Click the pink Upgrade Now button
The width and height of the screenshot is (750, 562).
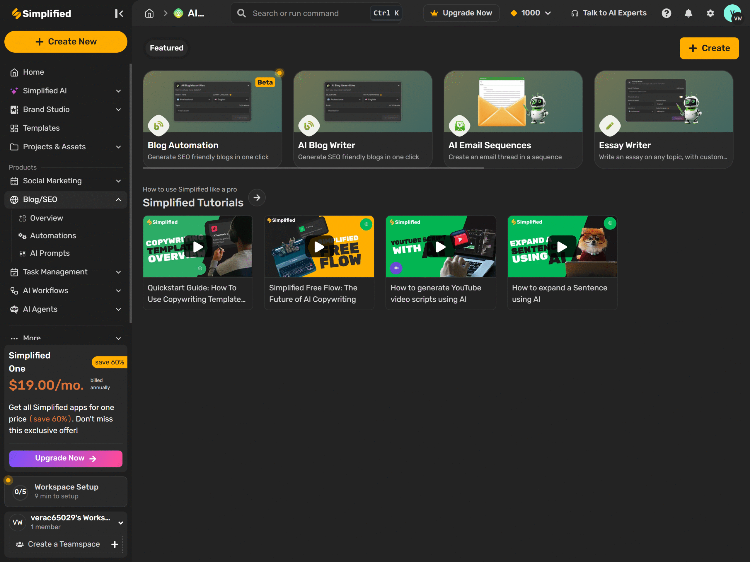pos(66,458)
